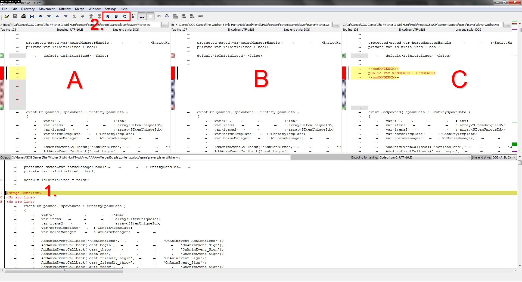The image size is (522, 282).
Task: Click the Open file toolbar icon
Action: tap(7, 16)
